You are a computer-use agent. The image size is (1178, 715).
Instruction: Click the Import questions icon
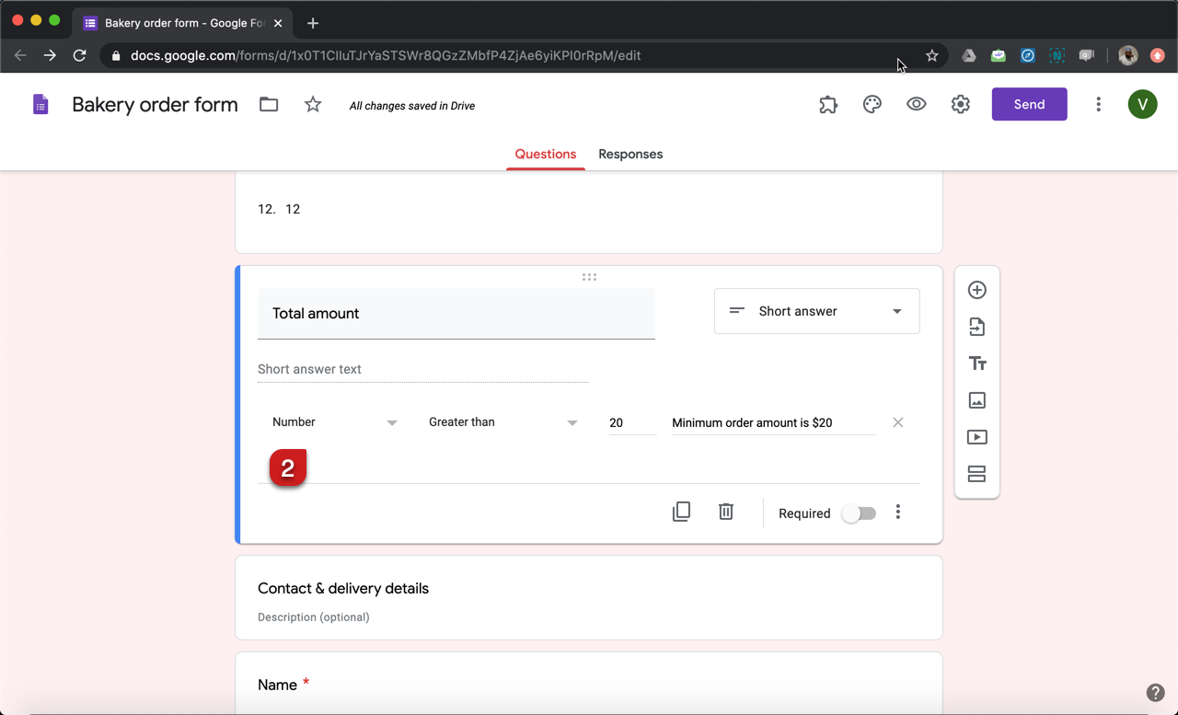point(976,327)
